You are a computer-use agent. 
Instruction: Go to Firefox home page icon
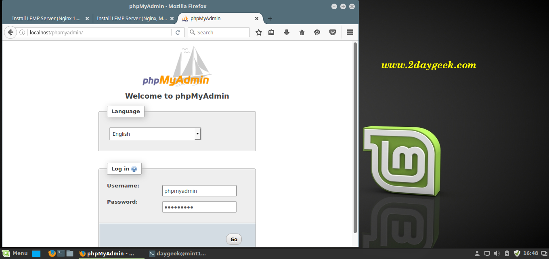point(302,32)
